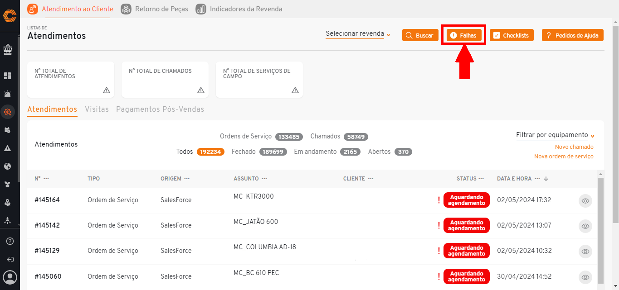Click Aguardando agendamento status of #145164

pos(467,200)
